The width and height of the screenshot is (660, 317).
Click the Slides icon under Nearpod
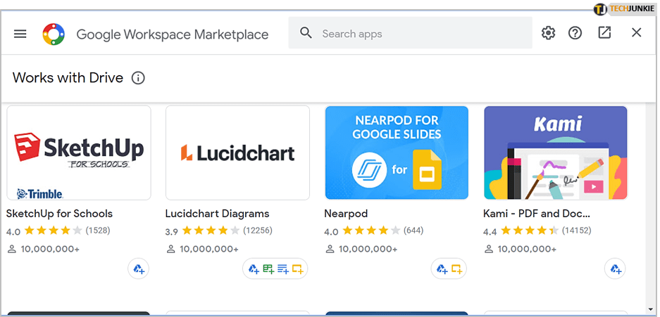click(x=456, y=269)
